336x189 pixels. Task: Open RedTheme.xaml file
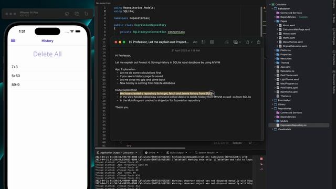pyautogui.click(x=289, y=92)
